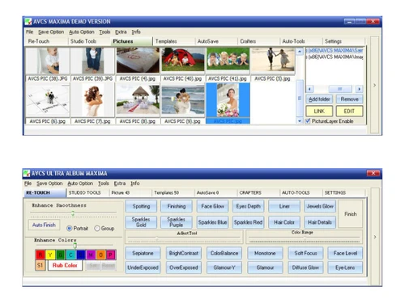The height and width of the screenshot is (303, 405).
Task: Pick the AVCS PIC (40).jpg tent thumbnail
Action: pyautogui.click(x=183, y=61)
